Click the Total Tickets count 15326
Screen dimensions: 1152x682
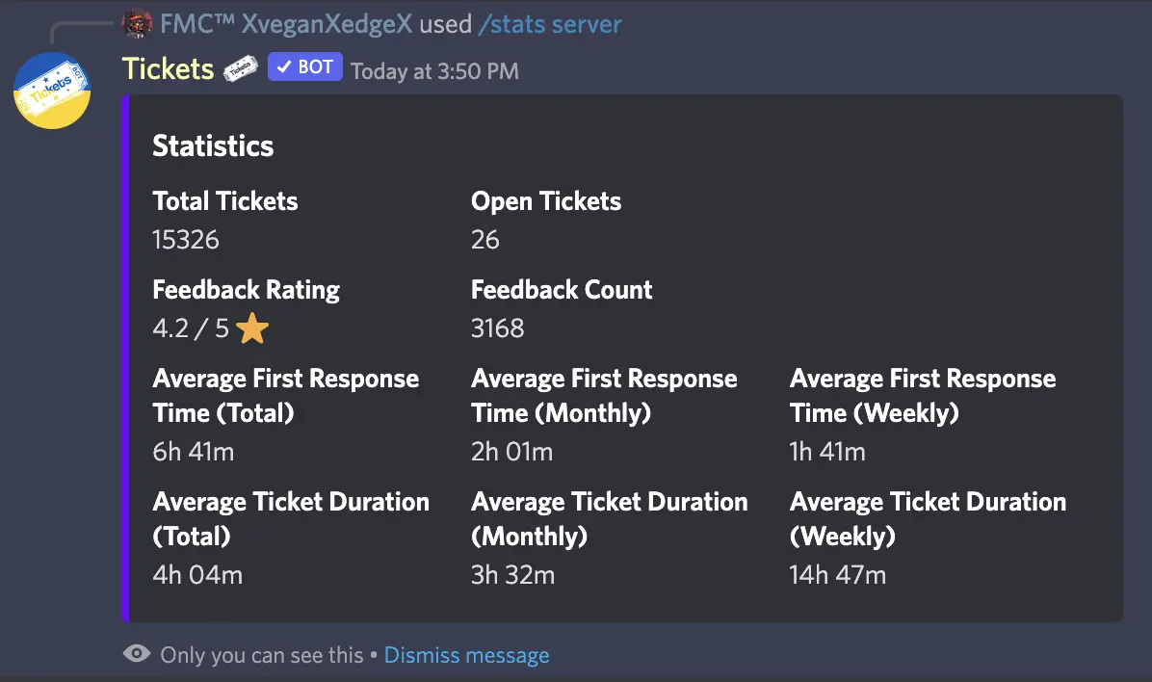[x=185, y=240]
